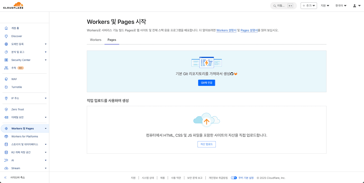This screenshot has height=183, width=364.
Task: Open the 지원 menu at the top
Action: click(324, 5)
